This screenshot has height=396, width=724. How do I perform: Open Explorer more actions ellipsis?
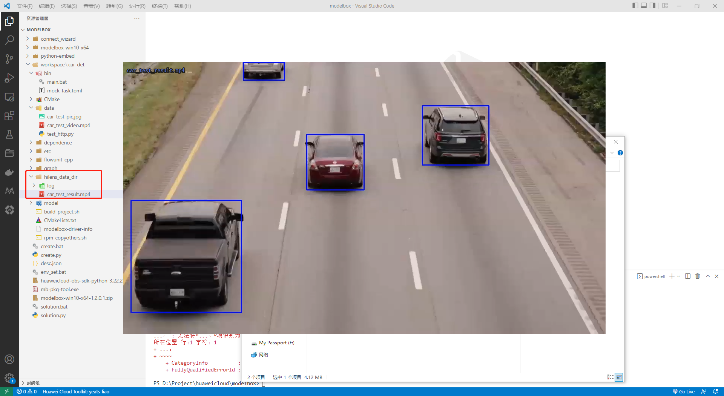(x=137, y=18)
